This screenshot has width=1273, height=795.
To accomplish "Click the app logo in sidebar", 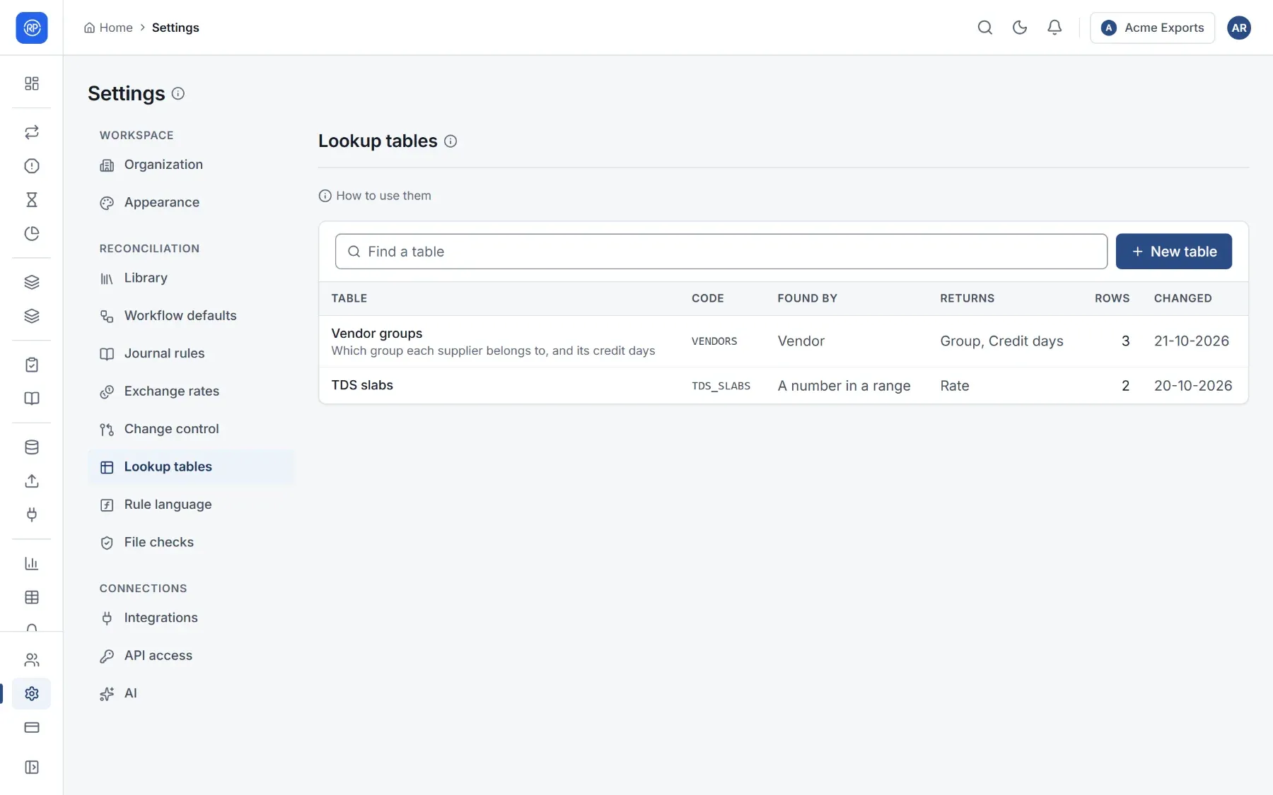I will 32,28.
